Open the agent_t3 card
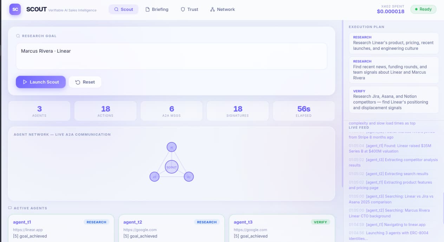Screen dimensions: 444x242 [282, 228]
